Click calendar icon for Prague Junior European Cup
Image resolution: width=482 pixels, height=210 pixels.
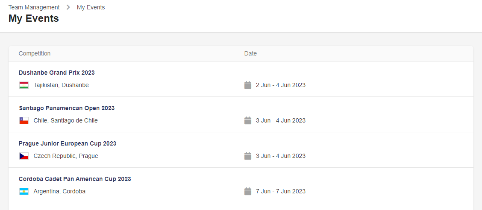pyautogui.click(x=248, y=156)
